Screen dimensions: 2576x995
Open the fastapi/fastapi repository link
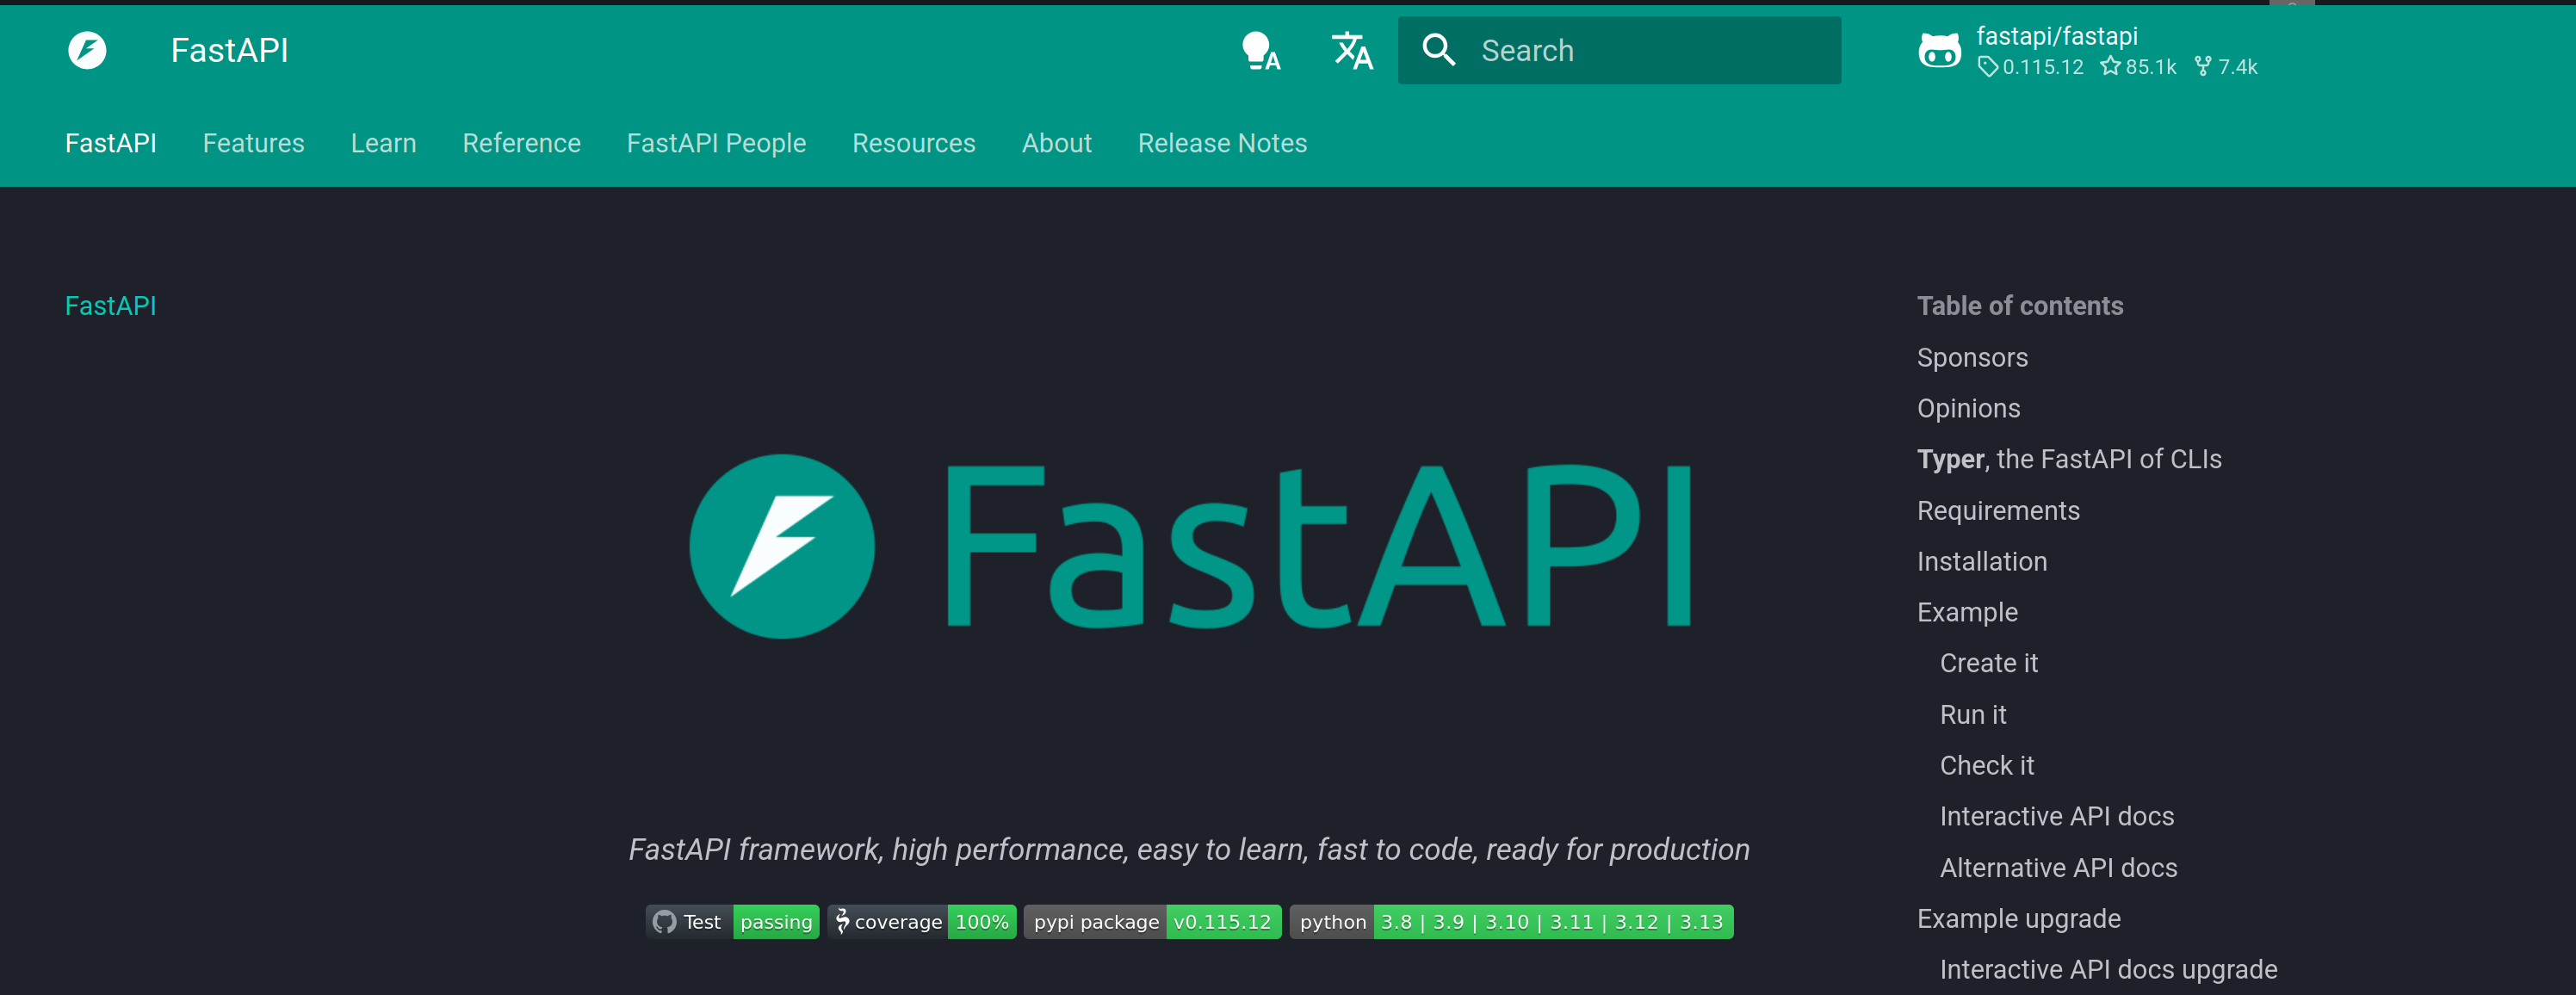[2057, 36]
